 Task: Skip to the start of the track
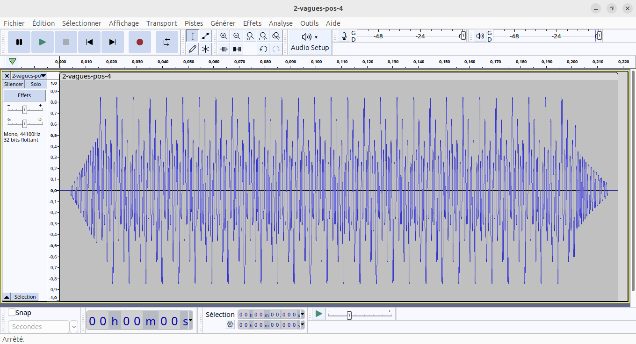[89, 42]
